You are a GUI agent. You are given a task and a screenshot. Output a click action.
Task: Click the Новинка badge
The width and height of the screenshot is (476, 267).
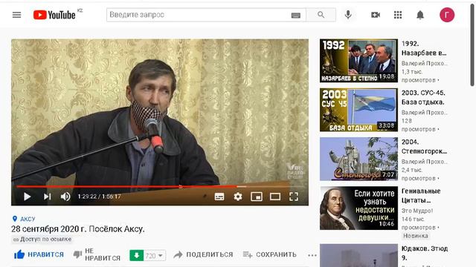[x=415, y=236]
